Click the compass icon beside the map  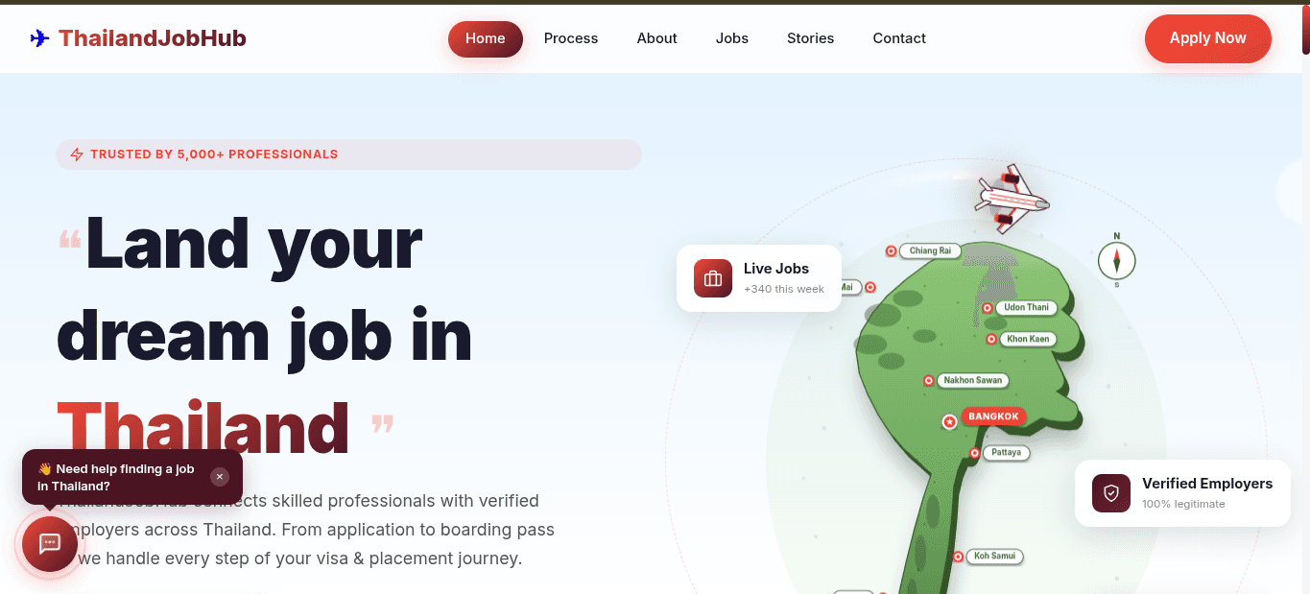pyautogui.click(x=1117, y=260)
